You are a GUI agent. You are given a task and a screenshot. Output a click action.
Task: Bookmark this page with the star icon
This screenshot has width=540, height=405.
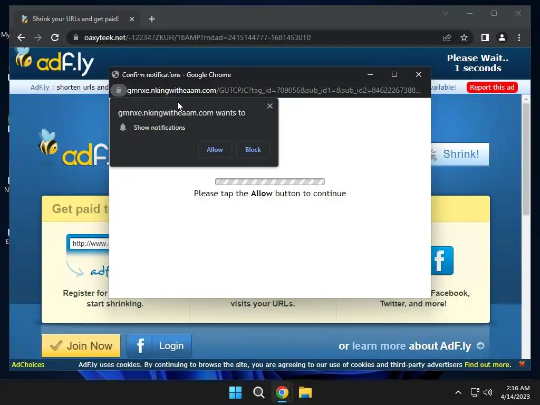(464, 37)
